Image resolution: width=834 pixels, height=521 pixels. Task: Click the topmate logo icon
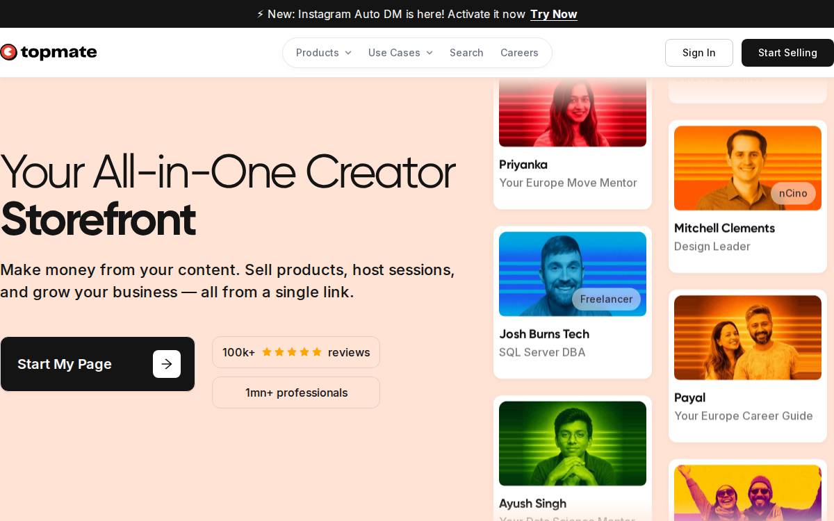tap(8, 52)
